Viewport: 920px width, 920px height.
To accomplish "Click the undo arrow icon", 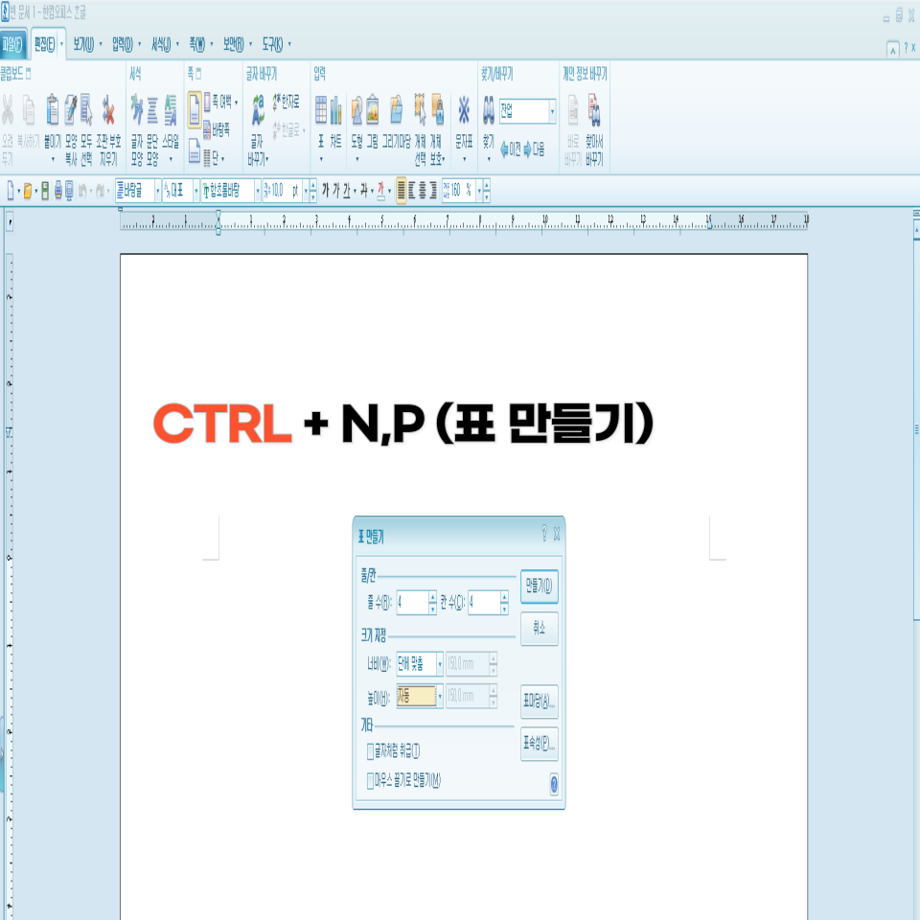I will [82, 191].
